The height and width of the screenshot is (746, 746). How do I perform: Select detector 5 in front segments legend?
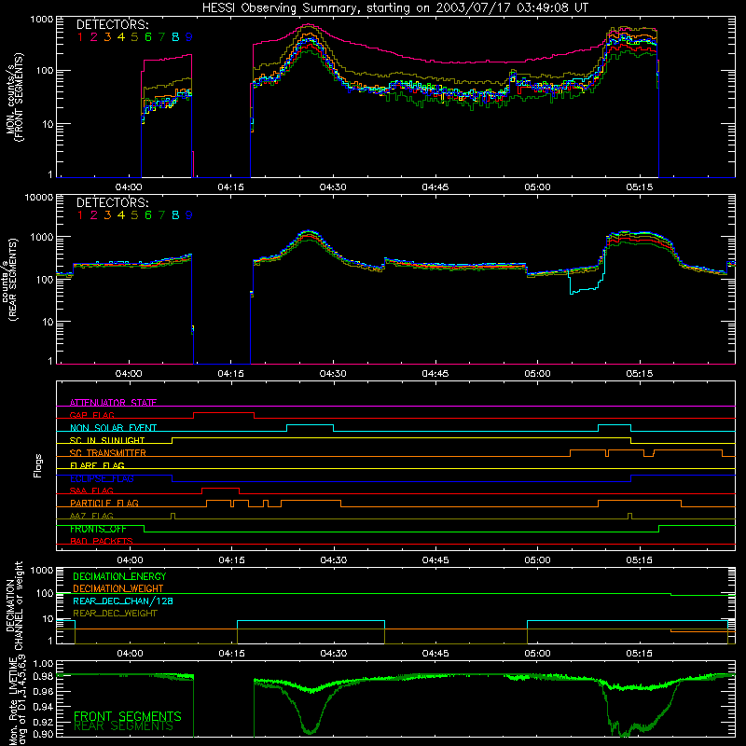pyautogui.click(x=134, y=37)
